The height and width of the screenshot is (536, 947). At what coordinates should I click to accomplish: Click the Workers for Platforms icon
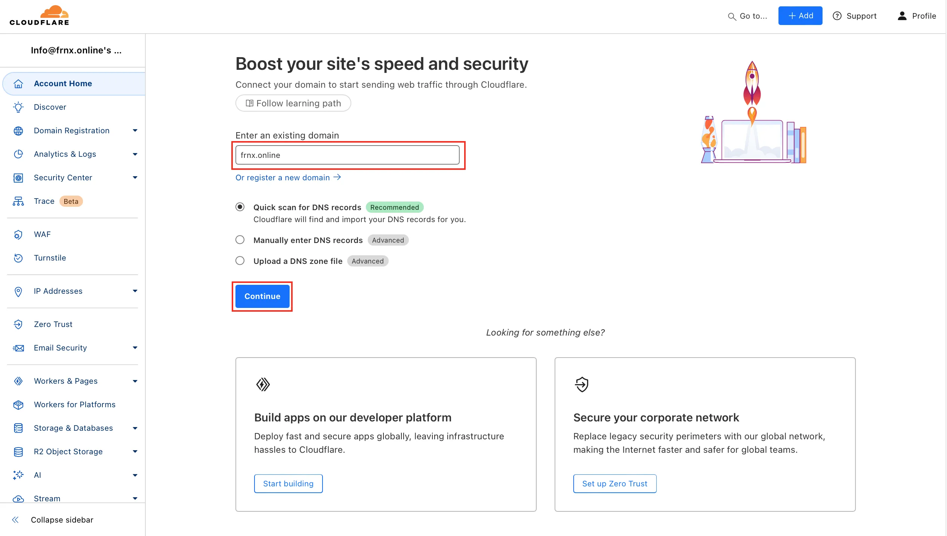pyautogui.click(x=18, y=405)
